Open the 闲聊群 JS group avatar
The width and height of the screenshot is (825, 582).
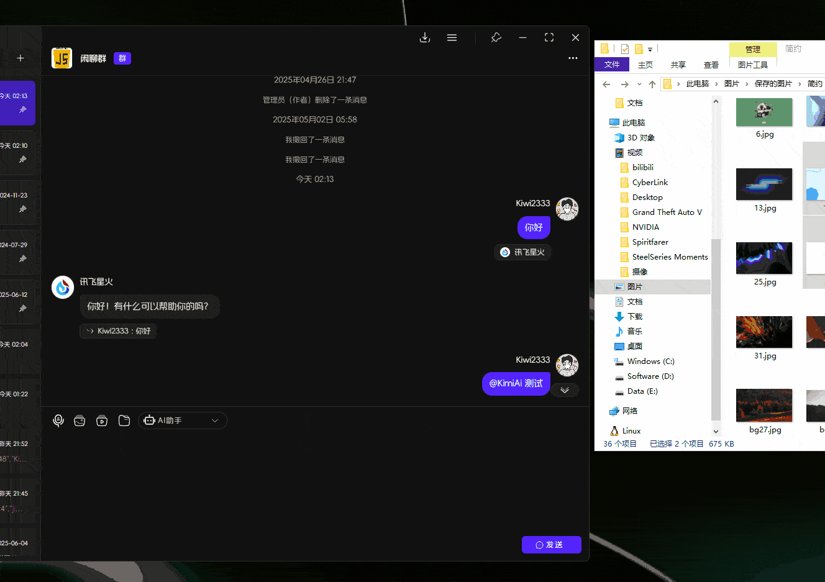62,58
